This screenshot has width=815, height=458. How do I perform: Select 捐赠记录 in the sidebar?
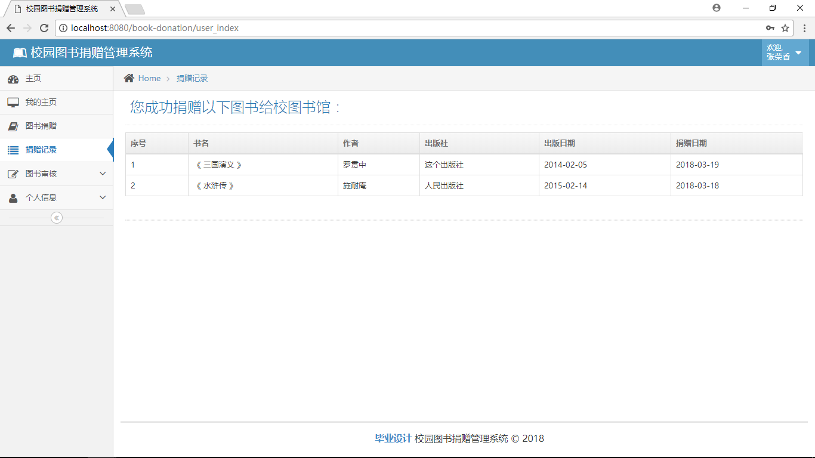click(x=41, y=150)
